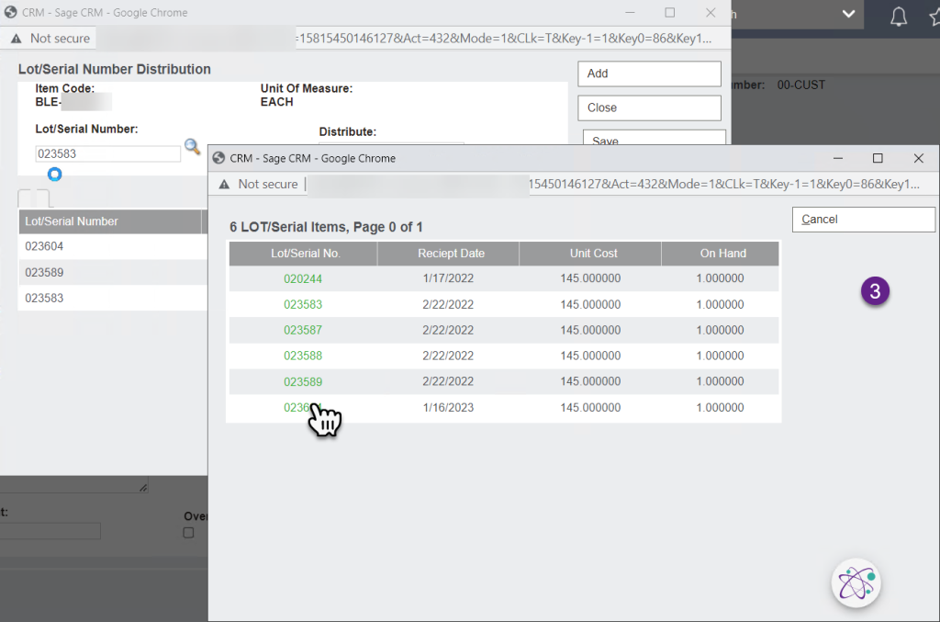Screen dimensions: 940x622
Task: Click the front window address bar URL
Action: (723, 184)
